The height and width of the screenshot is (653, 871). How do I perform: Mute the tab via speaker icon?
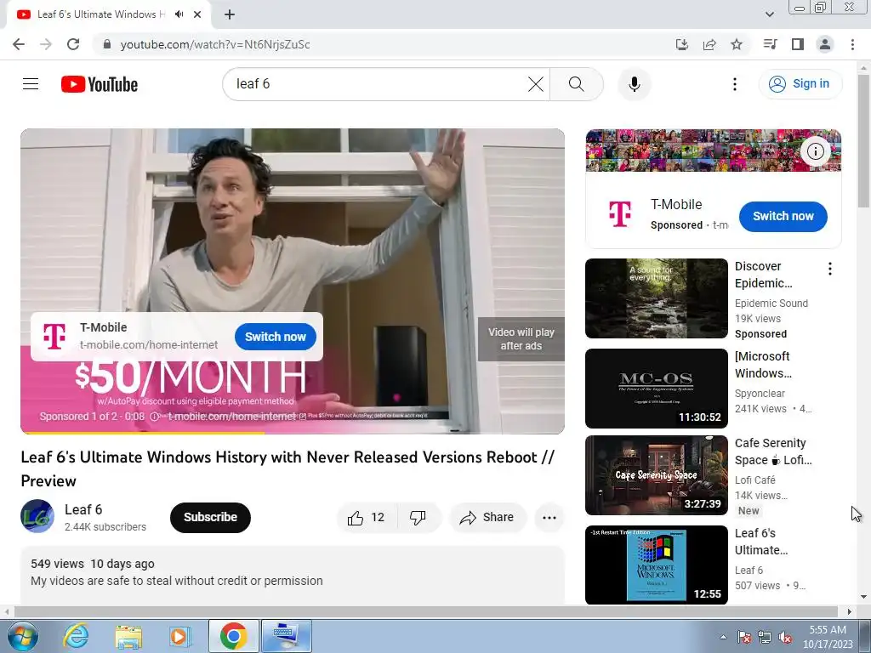(x=179, y=14)
